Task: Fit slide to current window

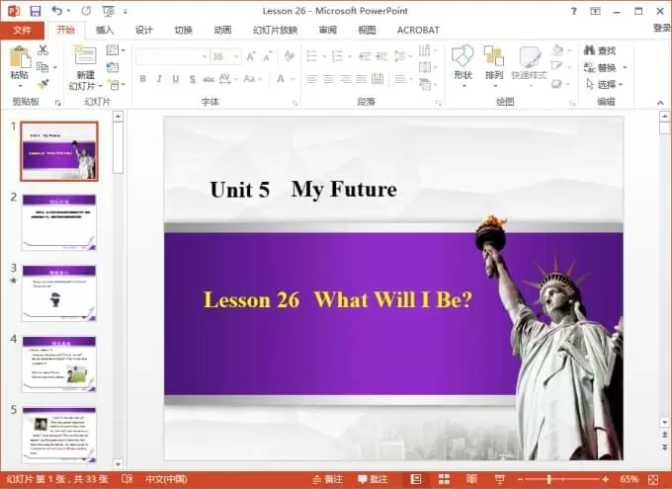Action: pos(653,479)
